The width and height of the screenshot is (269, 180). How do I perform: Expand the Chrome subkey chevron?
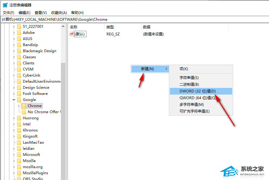(x=19, y=106)
